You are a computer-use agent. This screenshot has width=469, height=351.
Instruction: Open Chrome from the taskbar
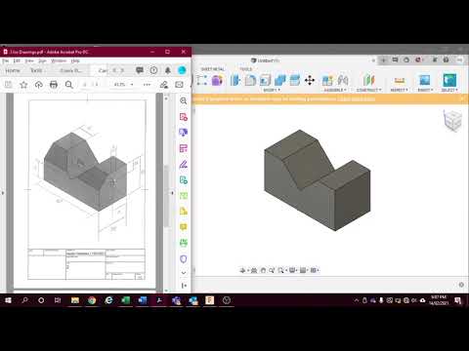[x=92, y=300]
